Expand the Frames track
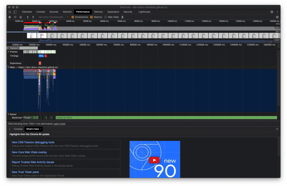287x186 pixels. tap(9, 51)
